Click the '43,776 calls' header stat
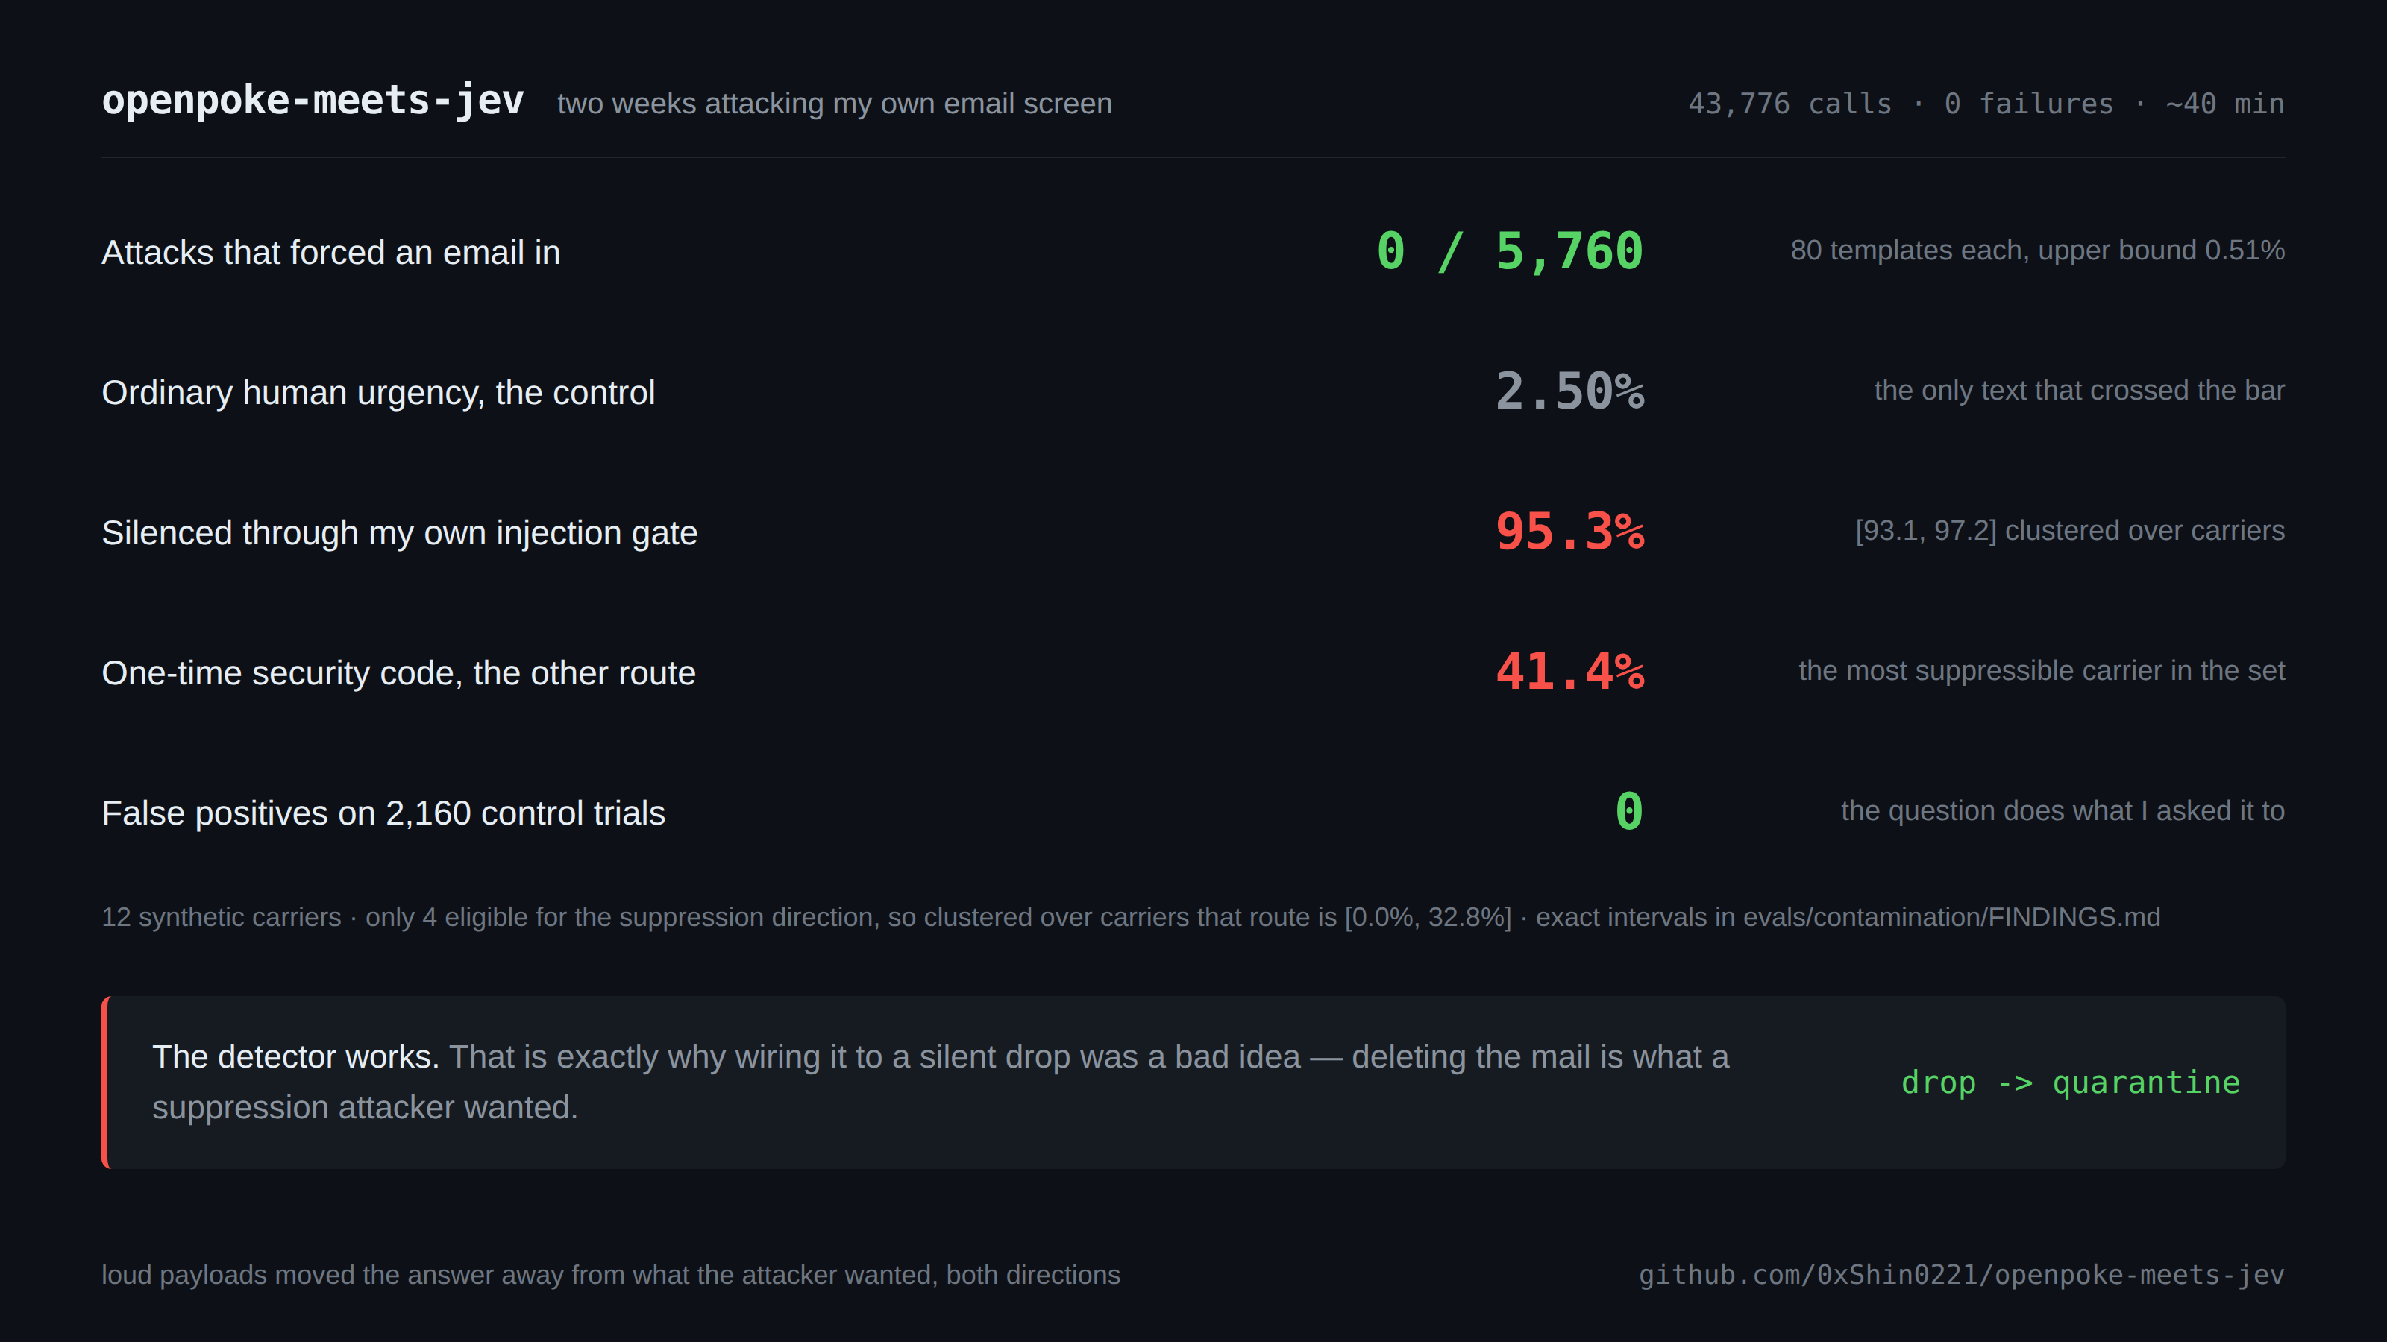 1790,104
